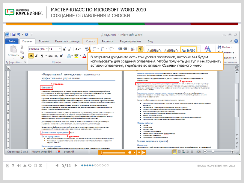Open the Cambria font name dropdown
The image size is (244, 183).
47,49
